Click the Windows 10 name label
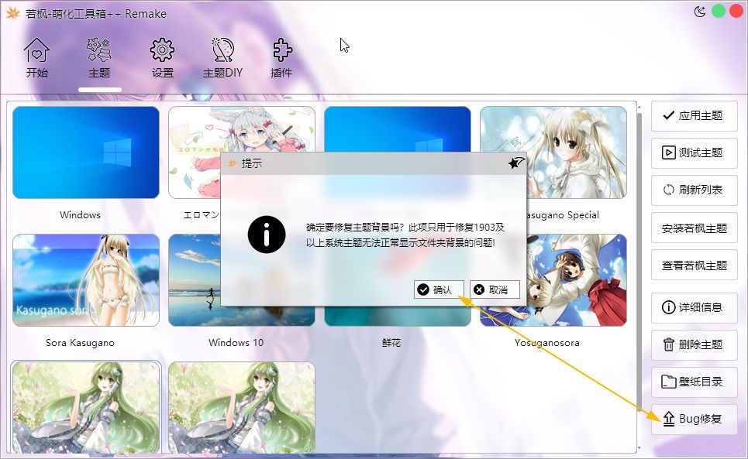The image size is (748, 459). click(236, 342)
